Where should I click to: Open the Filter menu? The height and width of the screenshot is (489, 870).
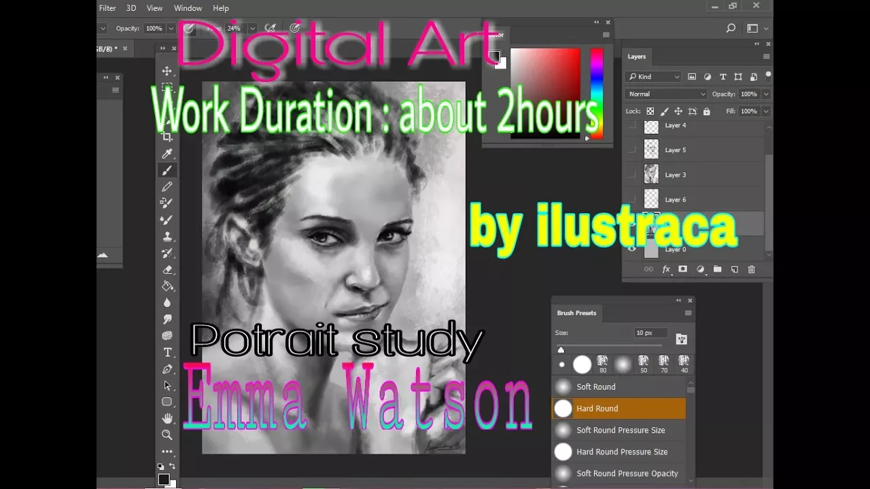tap(107, 8)
